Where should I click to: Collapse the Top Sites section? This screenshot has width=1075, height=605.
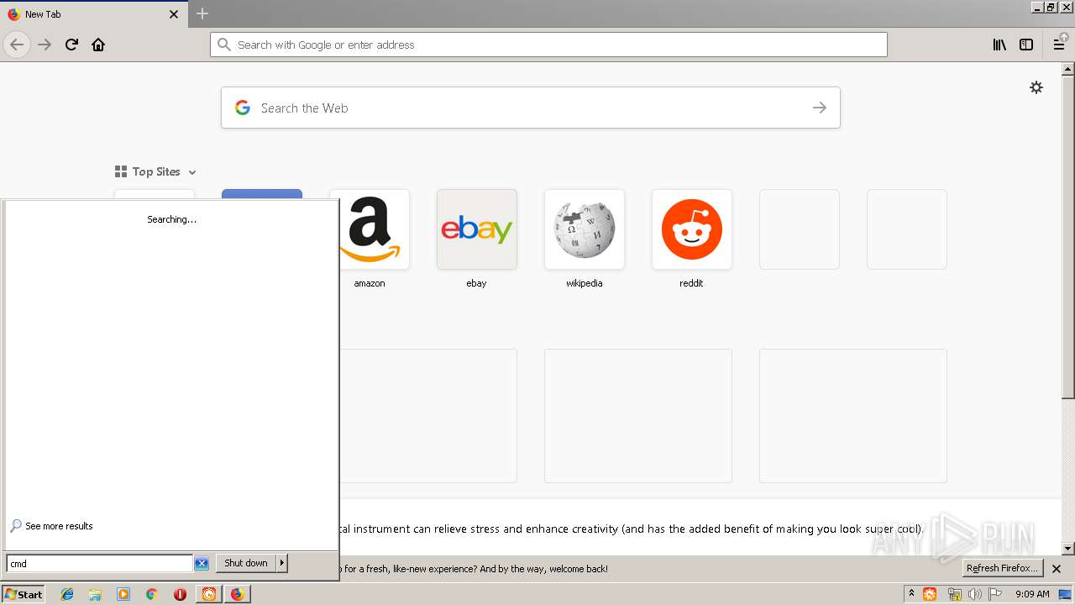[x=155, y=171]
